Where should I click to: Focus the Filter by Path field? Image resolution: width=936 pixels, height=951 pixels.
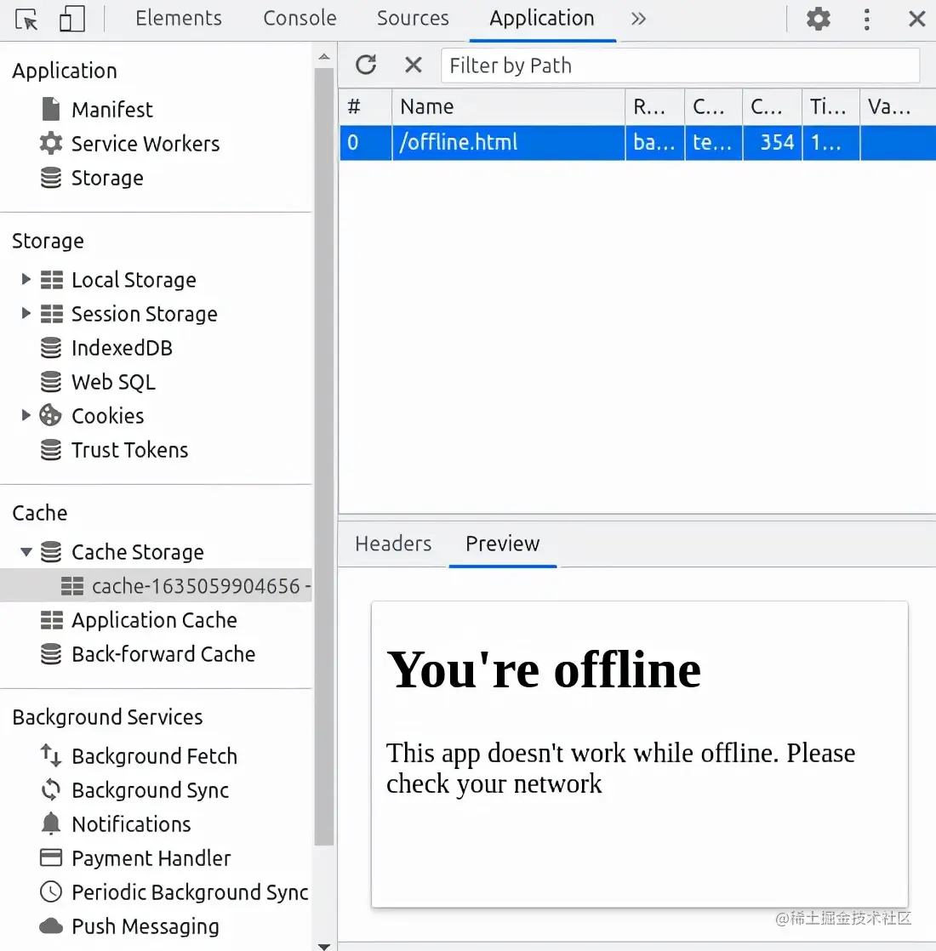pos(680,65)
